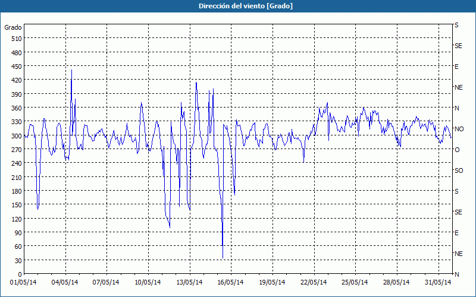Click the y-axis tick label 90

[x=18, y=233]
